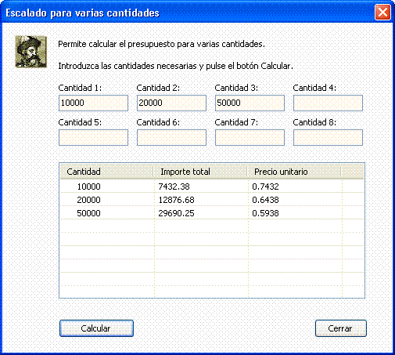Select the 10000 row in results table
Screen dimensions: 395x355
point(212,187)
